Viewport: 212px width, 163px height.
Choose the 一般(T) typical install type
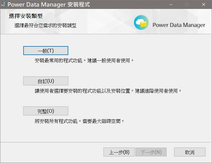(x=46, y=51)
